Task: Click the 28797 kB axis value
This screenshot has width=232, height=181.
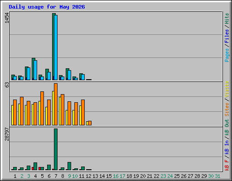Action: pos(7,134)
